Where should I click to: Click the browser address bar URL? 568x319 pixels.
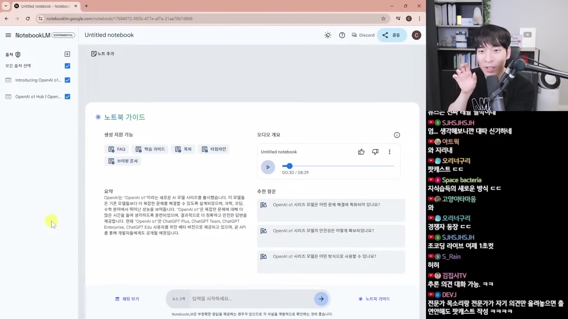coord(119,19)
